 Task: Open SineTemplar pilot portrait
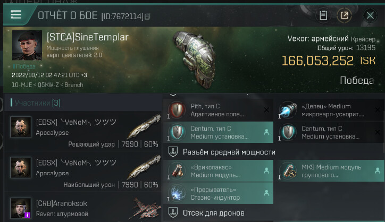[27, 45]
